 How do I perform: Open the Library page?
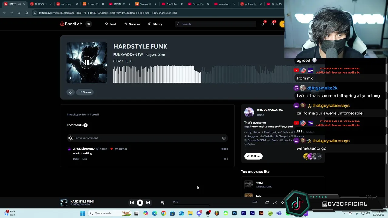155,24
